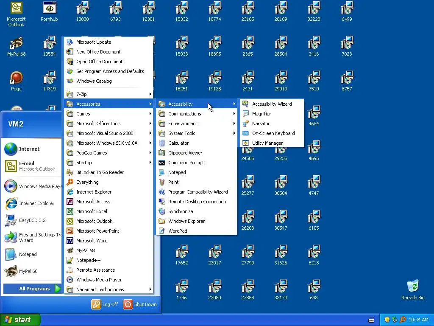Select the Pego desktop shortcut
Screen dimensions: 434x326
coord(16,81)
